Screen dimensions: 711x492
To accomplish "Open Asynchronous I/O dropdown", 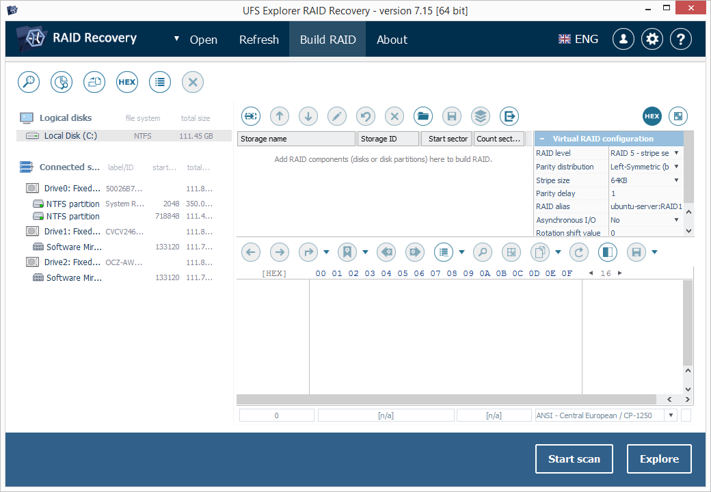I will point(676,220).
